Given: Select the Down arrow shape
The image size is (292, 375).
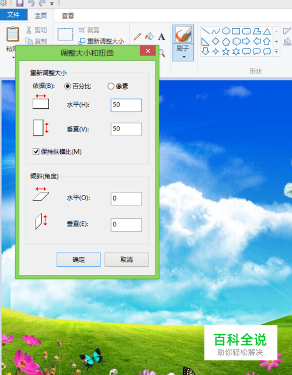Looking at the screenshot, I should (206, 51).
